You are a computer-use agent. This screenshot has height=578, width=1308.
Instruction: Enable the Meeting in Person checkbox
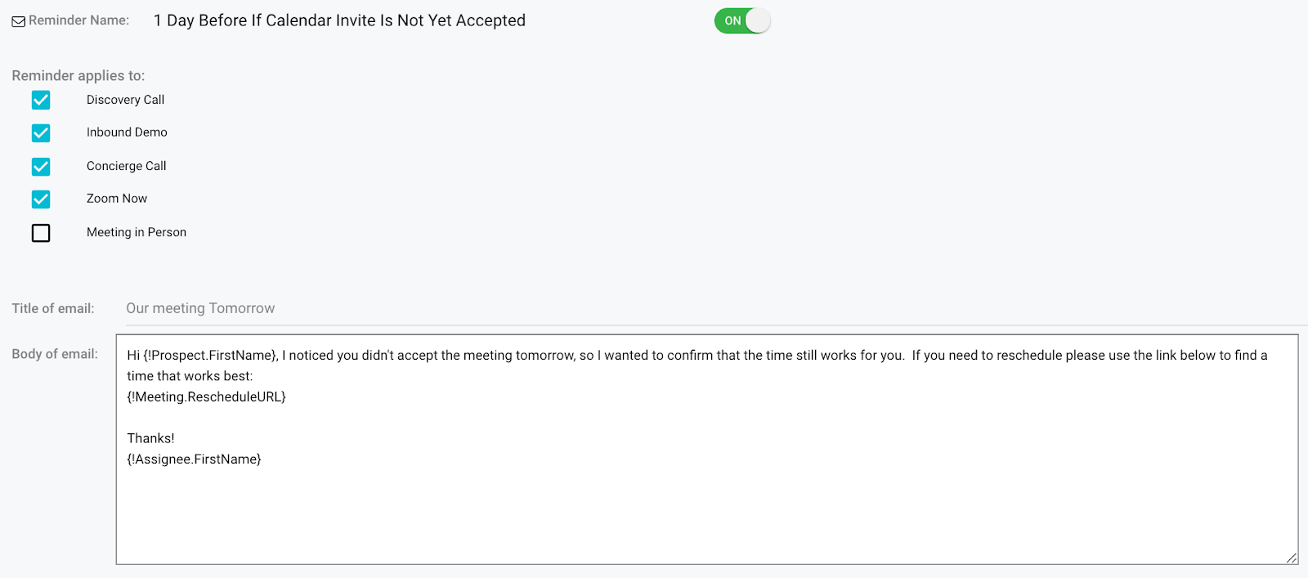[41, 233]
